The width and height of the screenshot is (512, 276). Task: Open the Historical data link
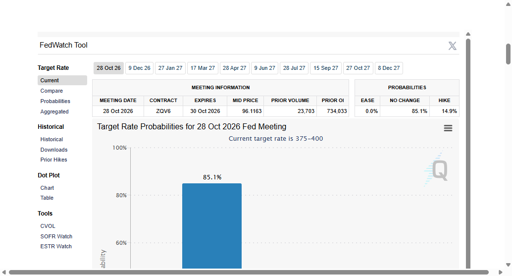click(x=51, y=139)
